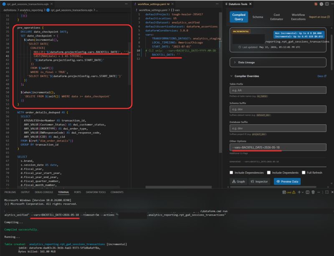Image resolution: width=334 pixels, height=256 pixels.
Task: Click the Docs external link icon
Action: (x=325, y=76)
